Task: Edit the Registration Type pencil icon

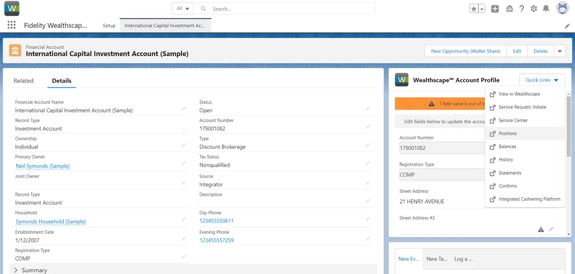Action: point(184,257)
